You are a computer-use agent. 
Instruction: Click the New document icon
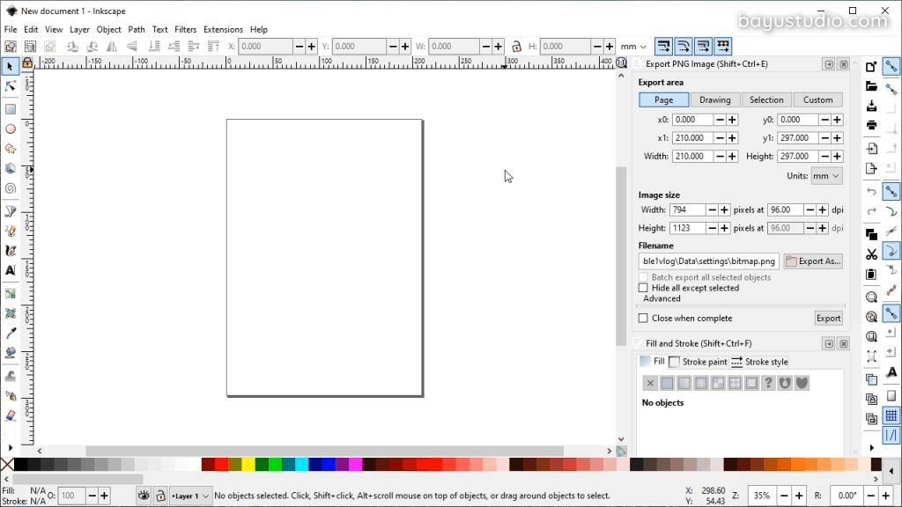click(871, 67)
